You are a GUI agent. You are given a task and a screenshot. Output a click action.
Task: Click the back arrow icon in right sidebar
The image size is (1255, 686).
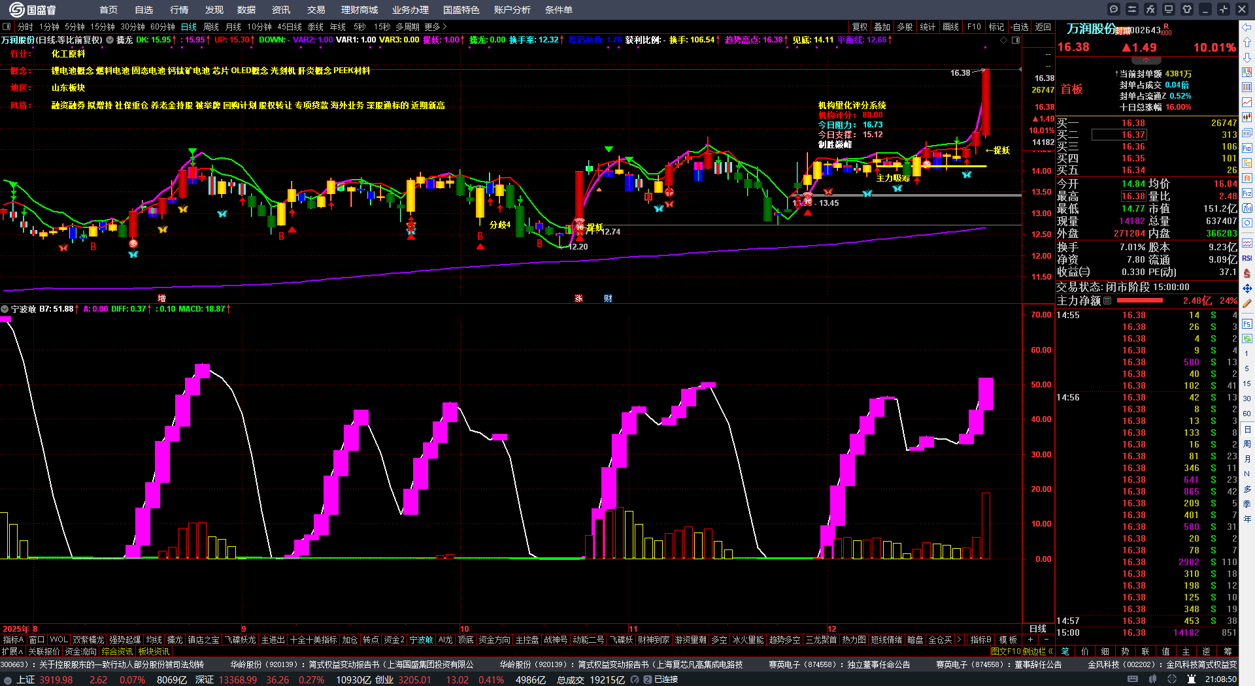click(1247, 27)
